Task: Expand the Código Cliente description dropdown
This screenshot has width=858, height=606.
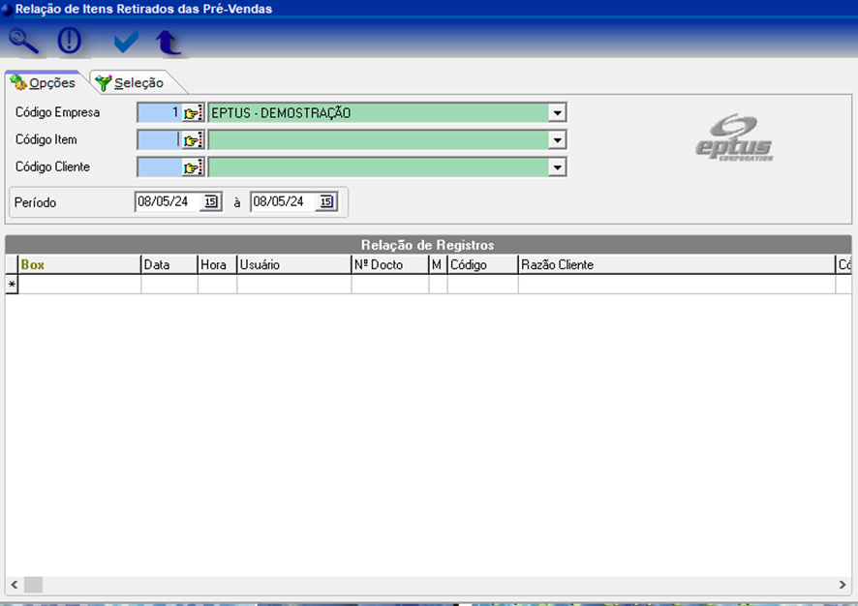Action: click(557, 167)
